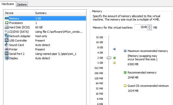This screenshot has height=105, width=173.
Task: Select the Sound Card speaker icon
Action: pyautogui.click(x=7, y=45)
